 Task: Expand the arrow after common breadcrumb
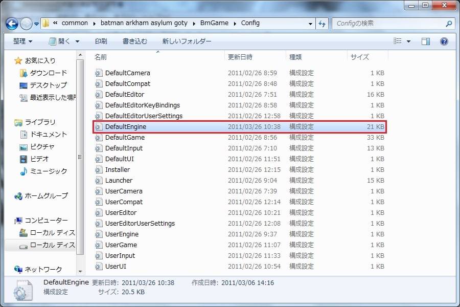(x=94, y=24)
